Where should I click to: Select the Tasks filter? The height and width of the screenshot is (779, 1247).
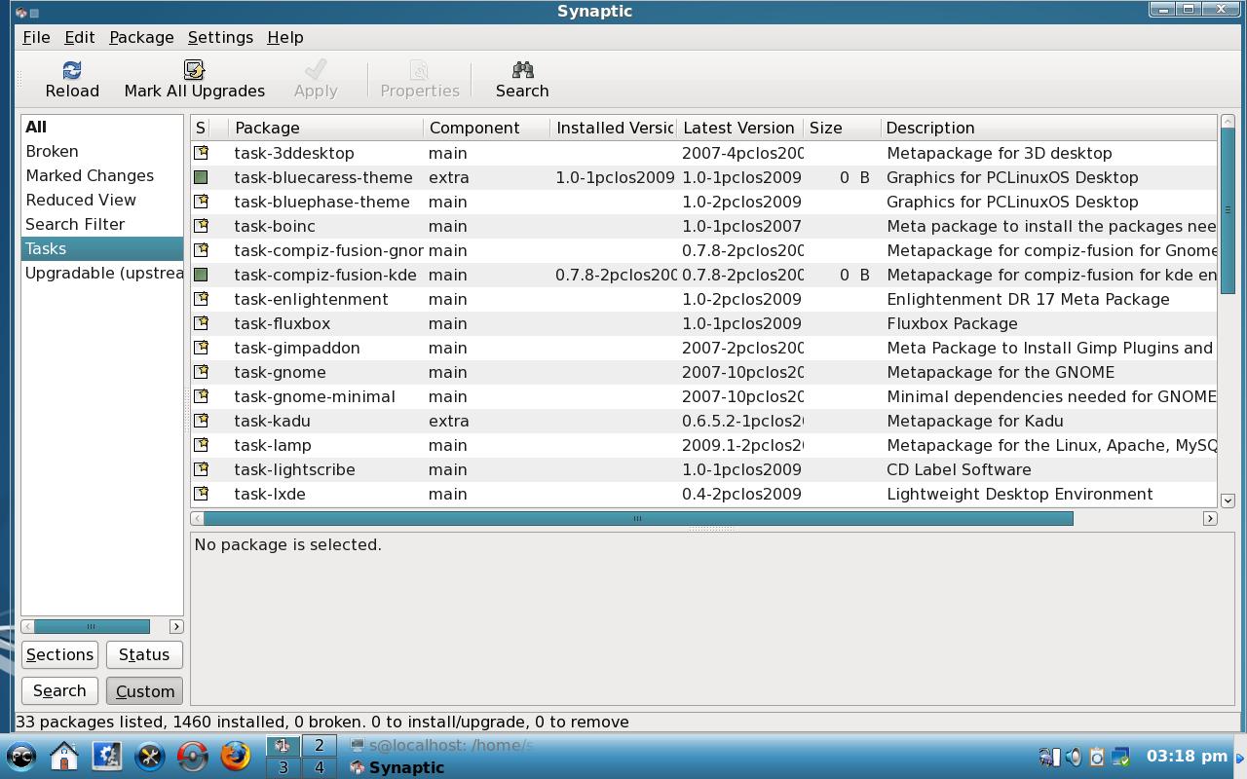coord(102,248)
